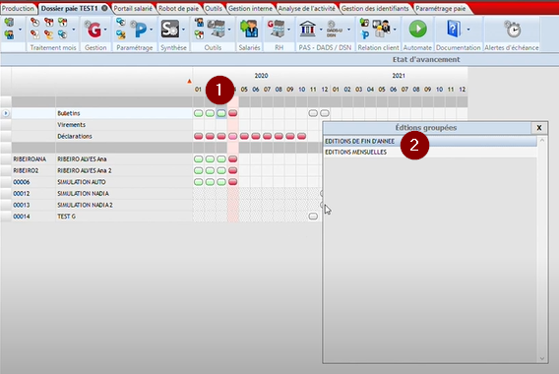
Task: Expand the Synthèse dropdown arrow
Action: click(x=184, y=30)
